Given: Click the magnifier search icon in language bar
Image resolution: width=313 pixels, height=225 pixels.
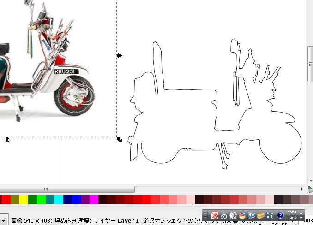Looking at the screenshot, I should point(252,215).
